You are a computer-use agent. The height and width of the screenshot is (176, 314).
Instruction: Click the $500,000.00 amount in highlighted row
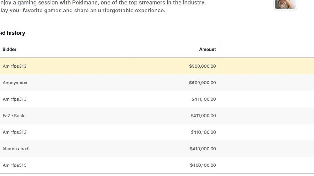tap(202, 66)
